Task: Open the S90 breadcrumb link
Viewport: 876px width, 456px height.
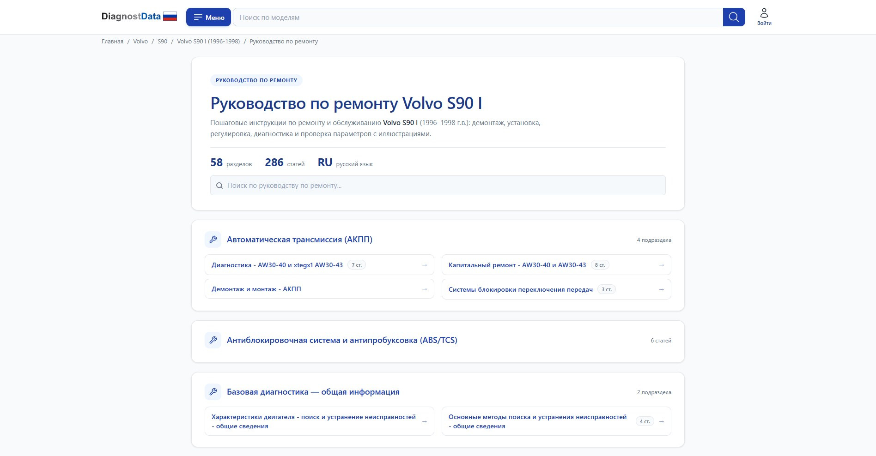Action: click(x=162, y=42)
